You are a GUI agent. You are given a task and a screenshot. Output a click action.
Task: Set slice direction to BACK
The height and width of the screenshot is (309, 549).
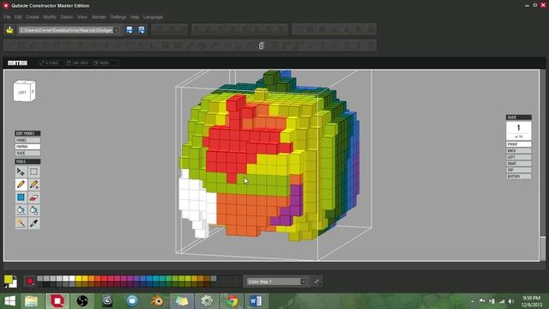518,151
